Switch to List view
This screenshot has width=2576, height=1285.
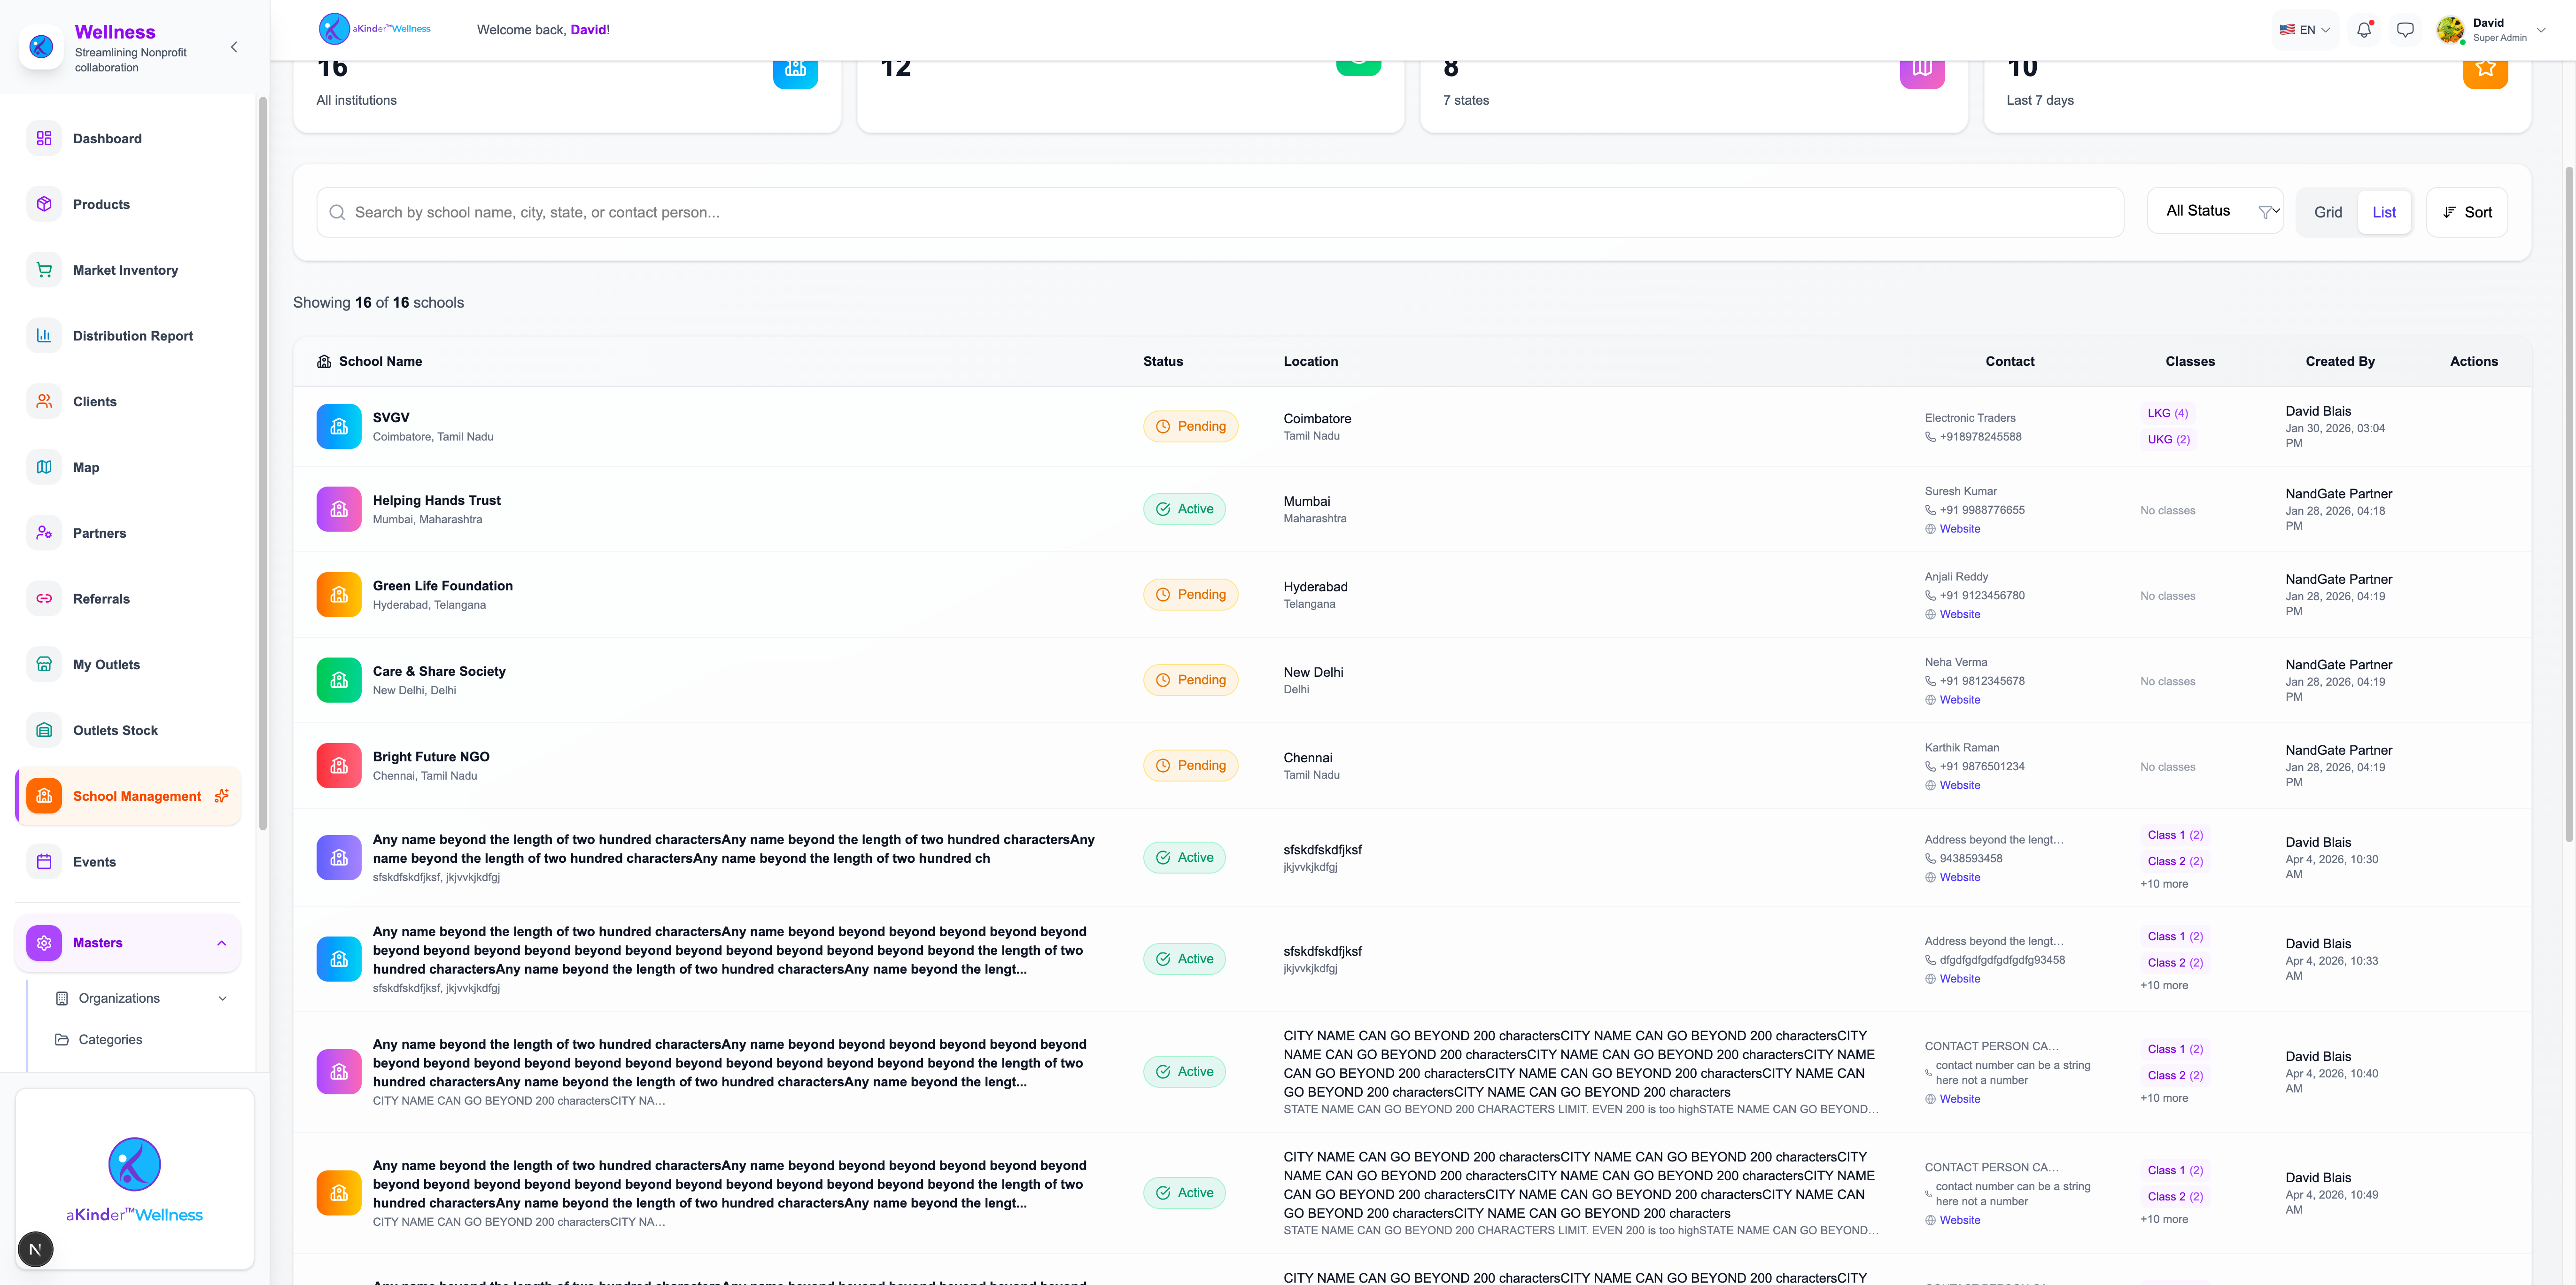pyautogui.click(x=2384, y=212)
